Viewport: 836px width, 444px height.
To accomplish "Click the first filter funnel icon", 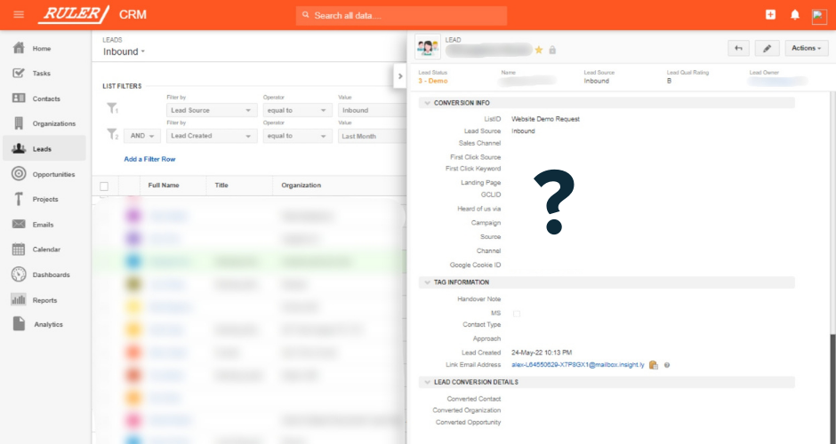I will tap(112, 108).
